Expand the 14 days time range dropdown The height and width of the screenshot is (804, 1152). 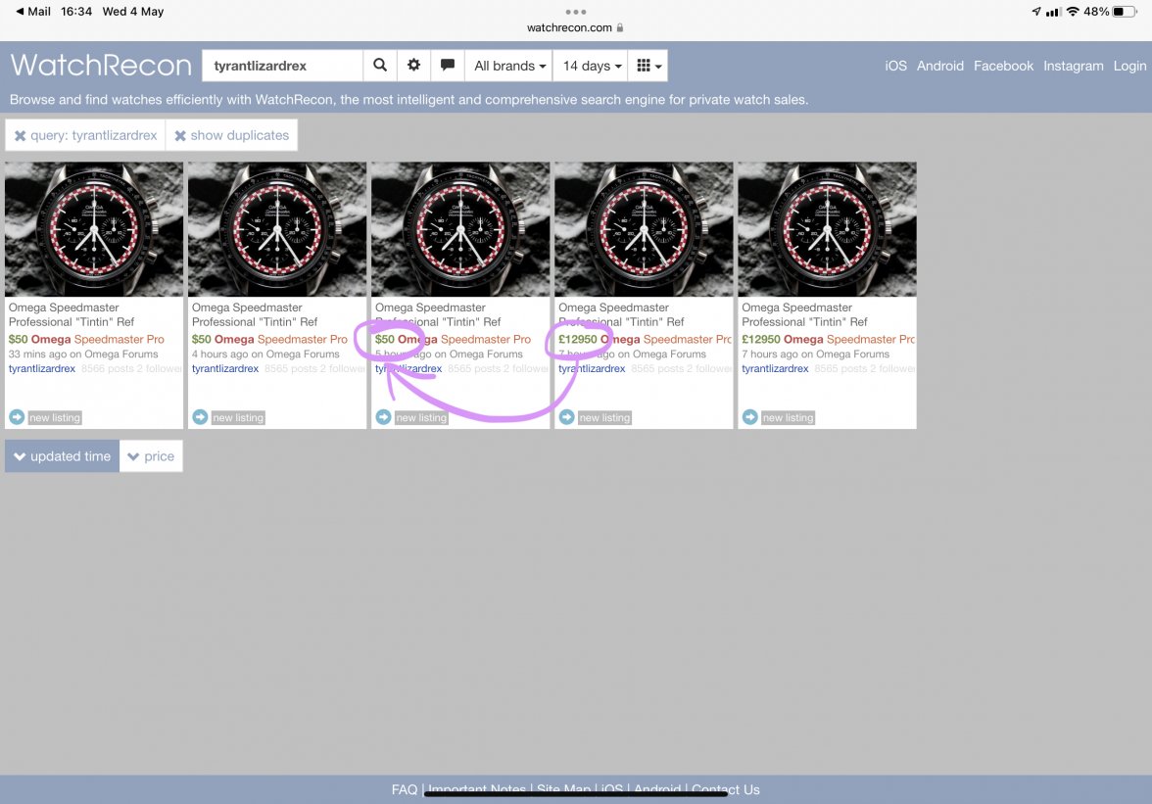point(590,65)
